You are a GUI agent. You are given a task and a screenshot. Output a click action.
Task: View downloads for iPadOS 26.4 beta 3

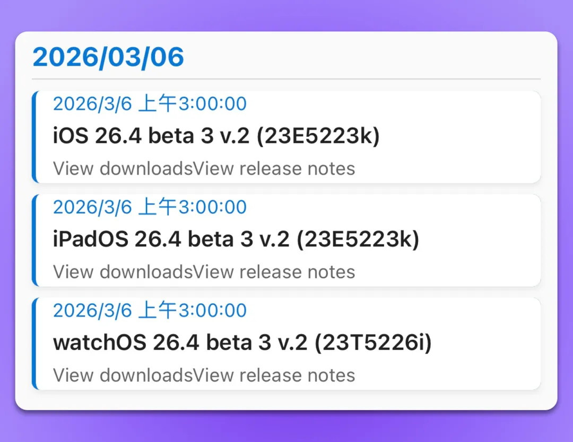click(122, 272)
